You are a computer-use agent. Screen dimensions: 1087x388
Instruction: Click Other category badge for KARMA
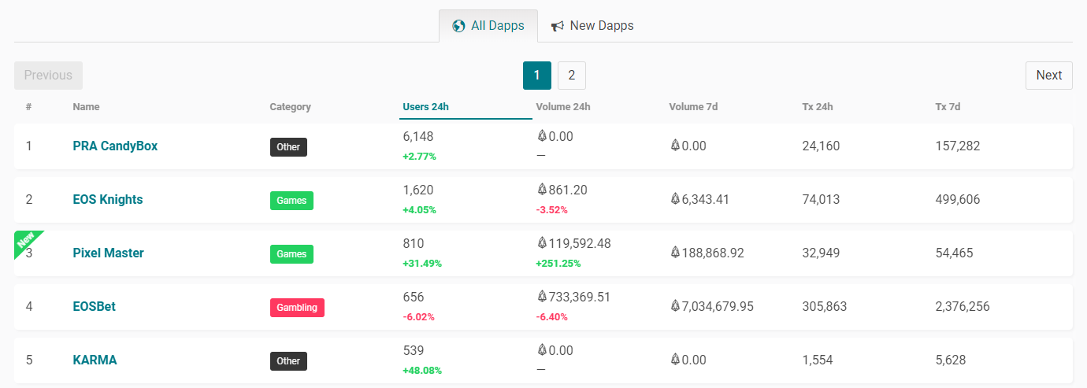click(x=288, y=361)
